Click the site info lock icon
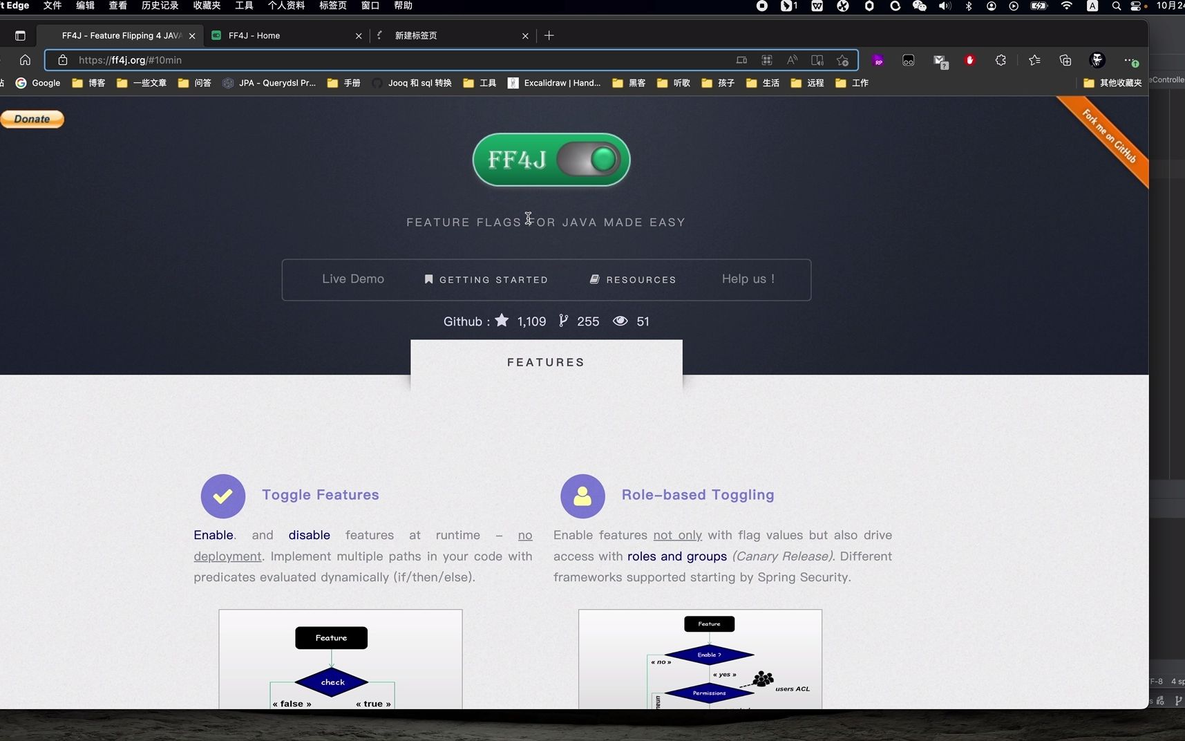Image resolution: width=1185 pixels, height=741 pixels. pyautogui.click(x=63, y=60)
